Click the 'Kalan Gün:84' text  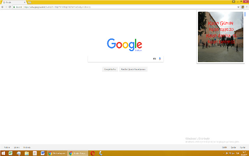[x=221, y=23]
